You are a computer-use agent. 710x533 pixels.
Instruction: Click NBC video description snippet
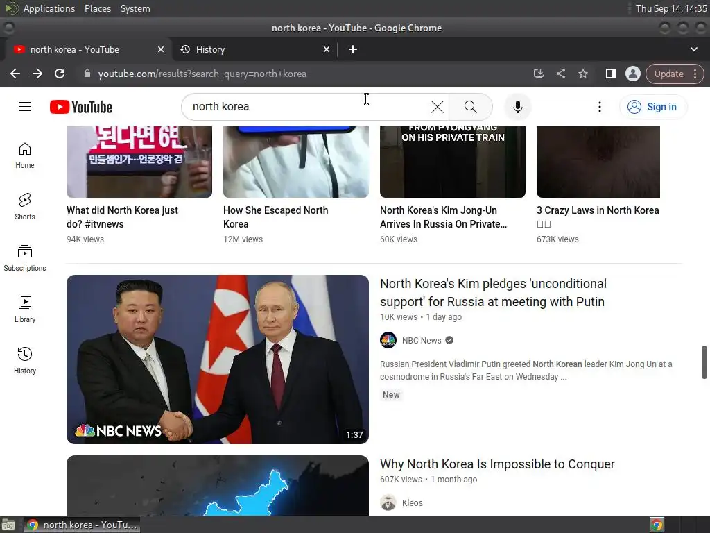coord(526,371)
